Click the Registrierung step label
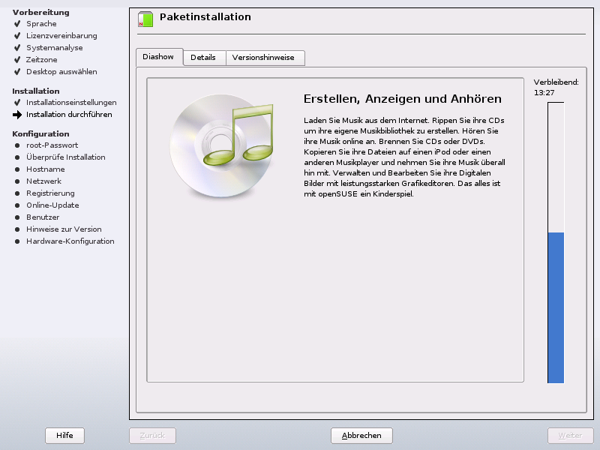 (x=50, y=193)
